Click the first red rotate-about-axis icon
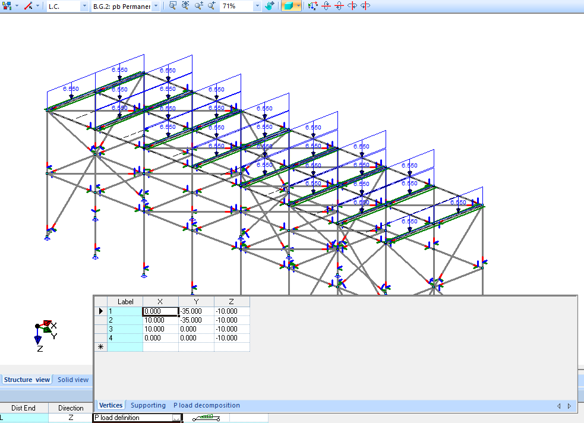The image size is (584, 423). click(326, 5)
